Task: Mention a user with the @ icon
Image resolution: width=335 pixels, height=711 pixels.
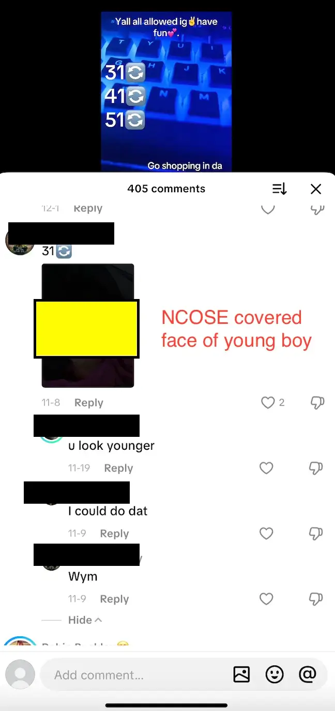Action: point(307,674)
